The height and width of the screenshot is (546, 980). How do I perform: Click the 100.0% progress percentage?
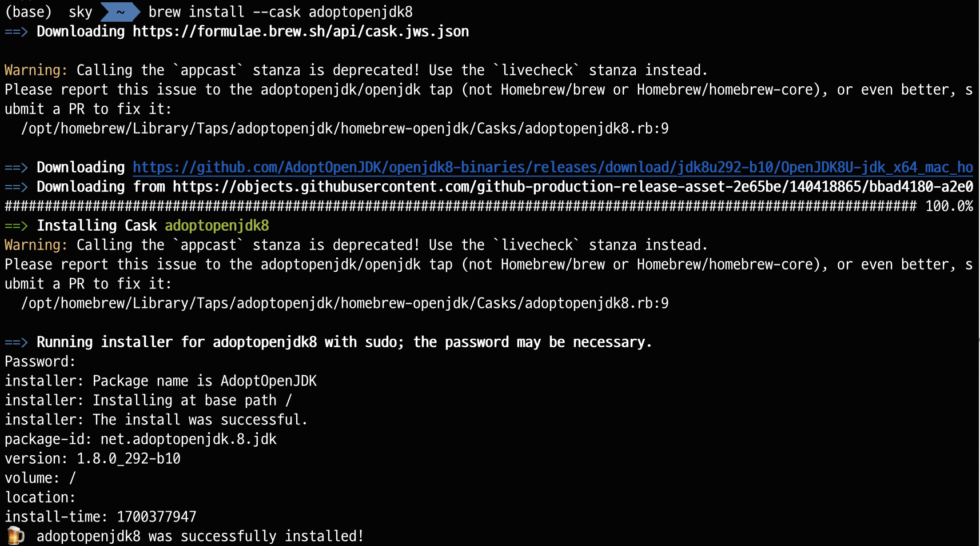[x=949, y=206]
